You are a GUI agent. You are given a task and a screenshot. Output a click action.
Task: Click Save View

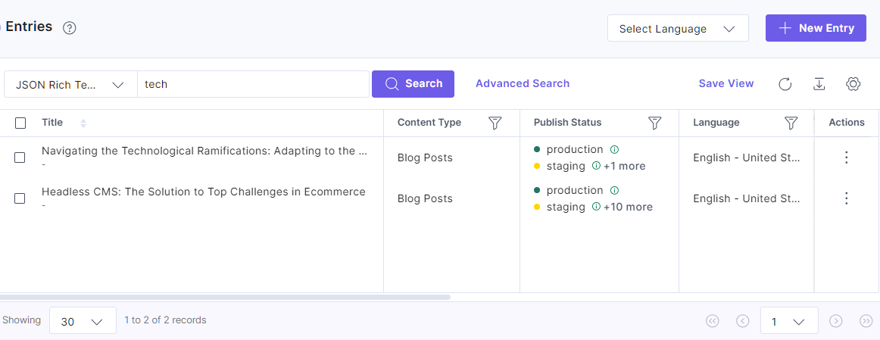(726, 83)
